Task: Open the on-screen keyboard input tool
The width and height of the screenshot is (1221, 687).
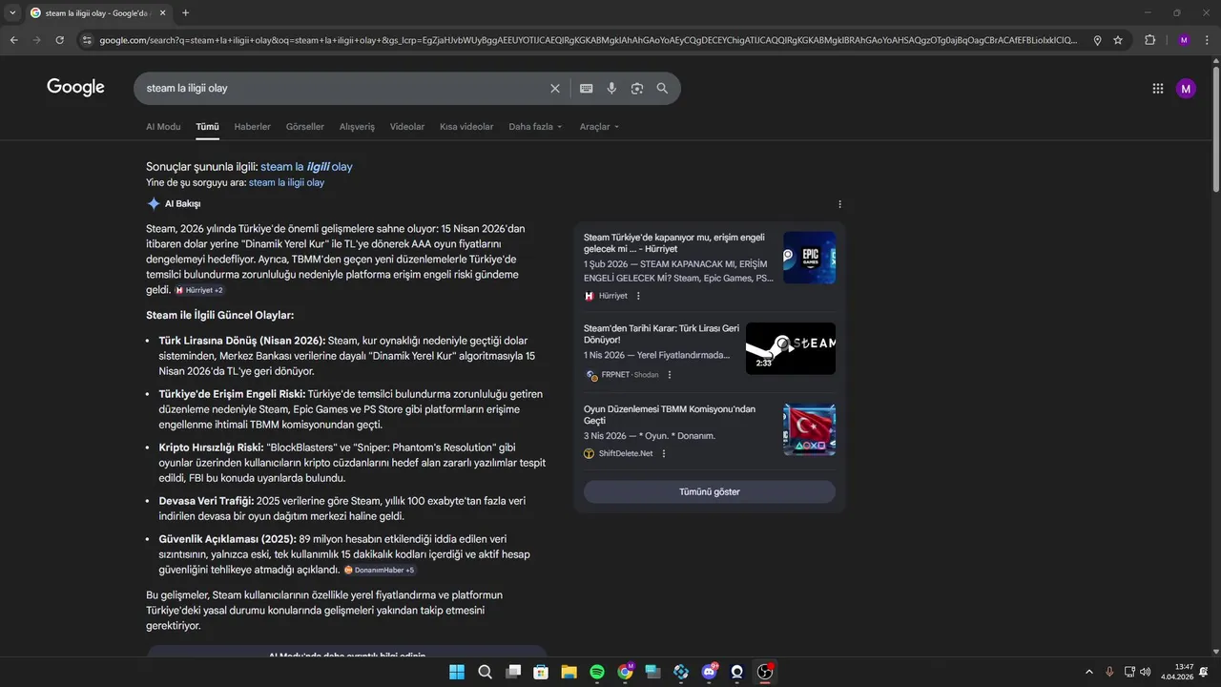Action: click(586, 88)
